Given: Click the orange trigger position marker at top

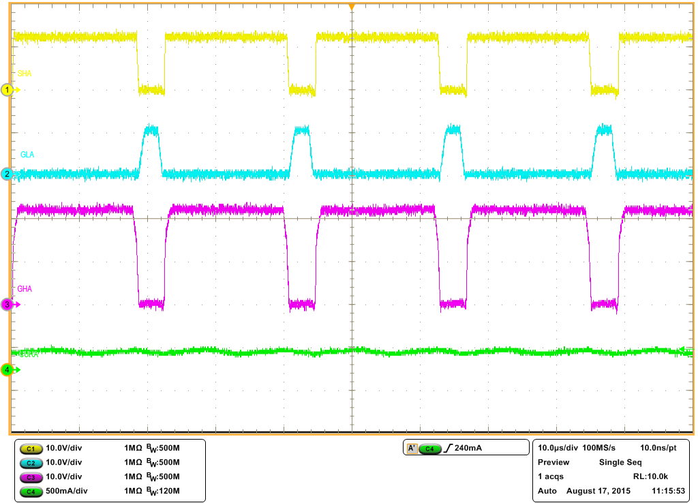Looking at the screenshot, I should tap(352, 5).
